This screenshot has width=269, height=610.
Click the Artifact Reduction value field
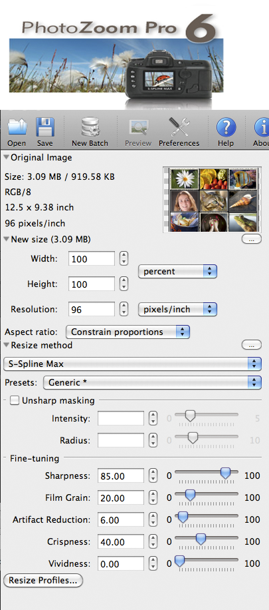(121, 519)
